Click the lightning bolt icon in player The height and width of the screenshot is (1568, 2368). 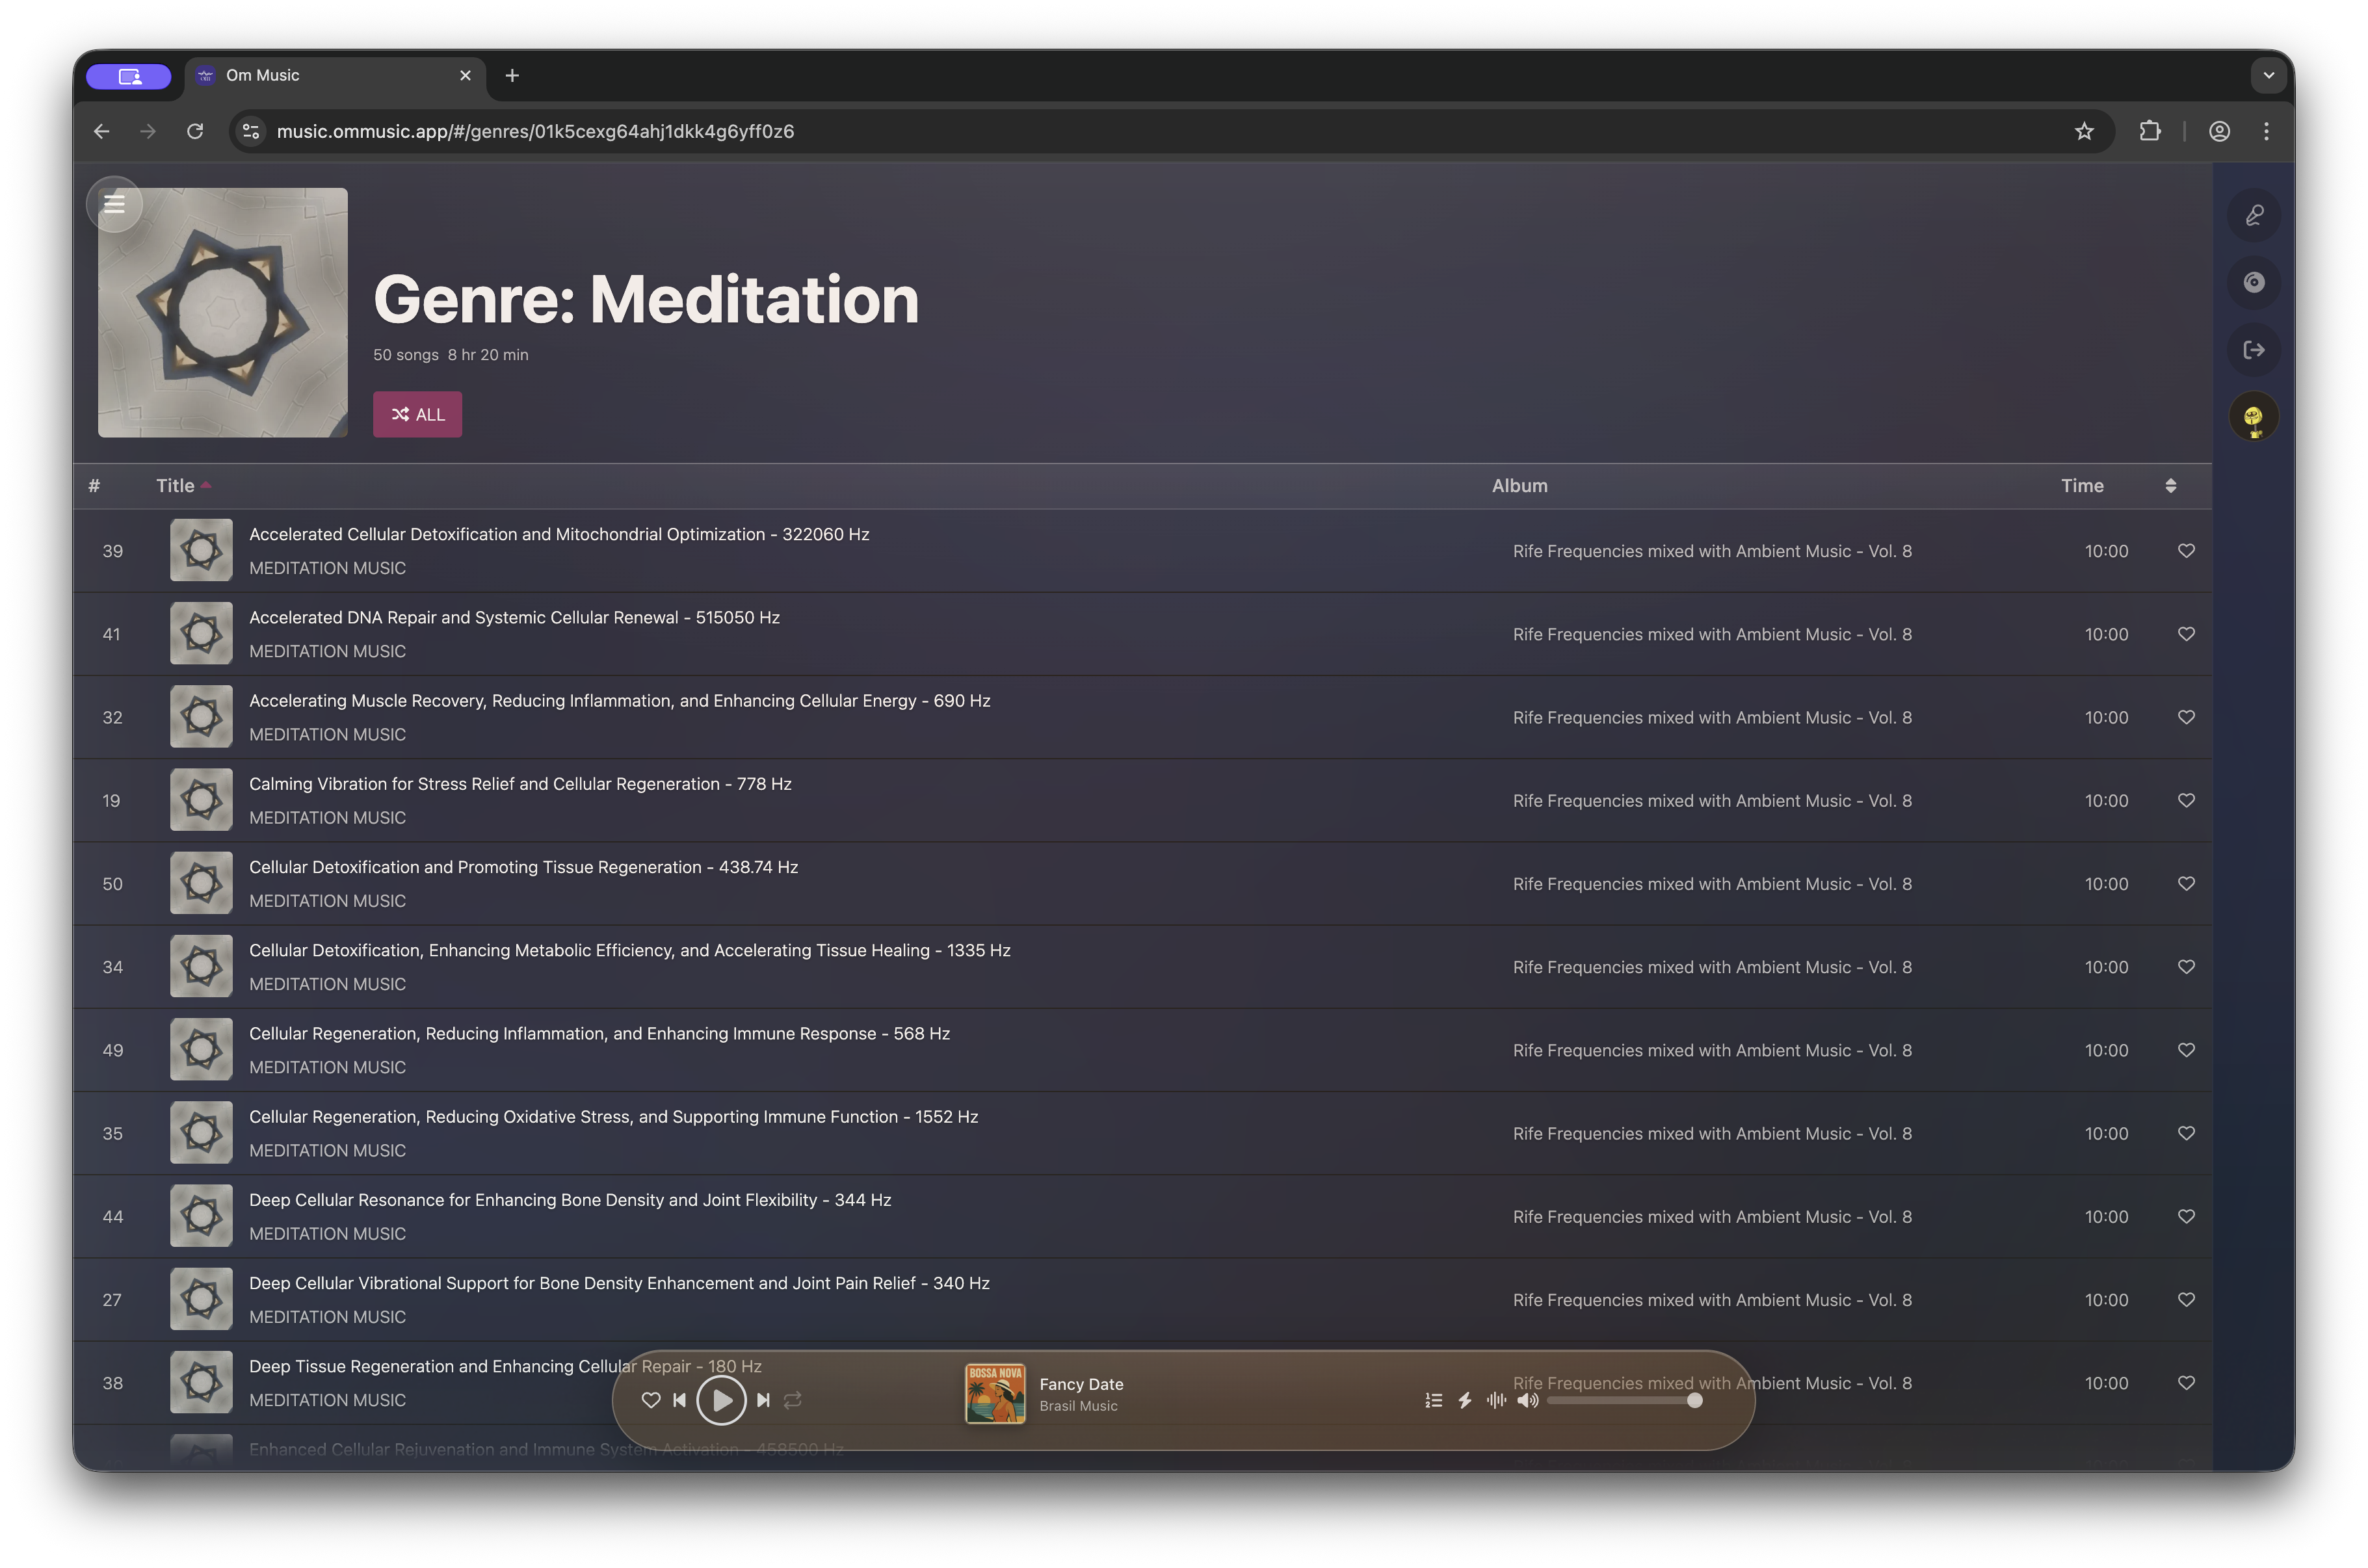tap(1465, 1400)
